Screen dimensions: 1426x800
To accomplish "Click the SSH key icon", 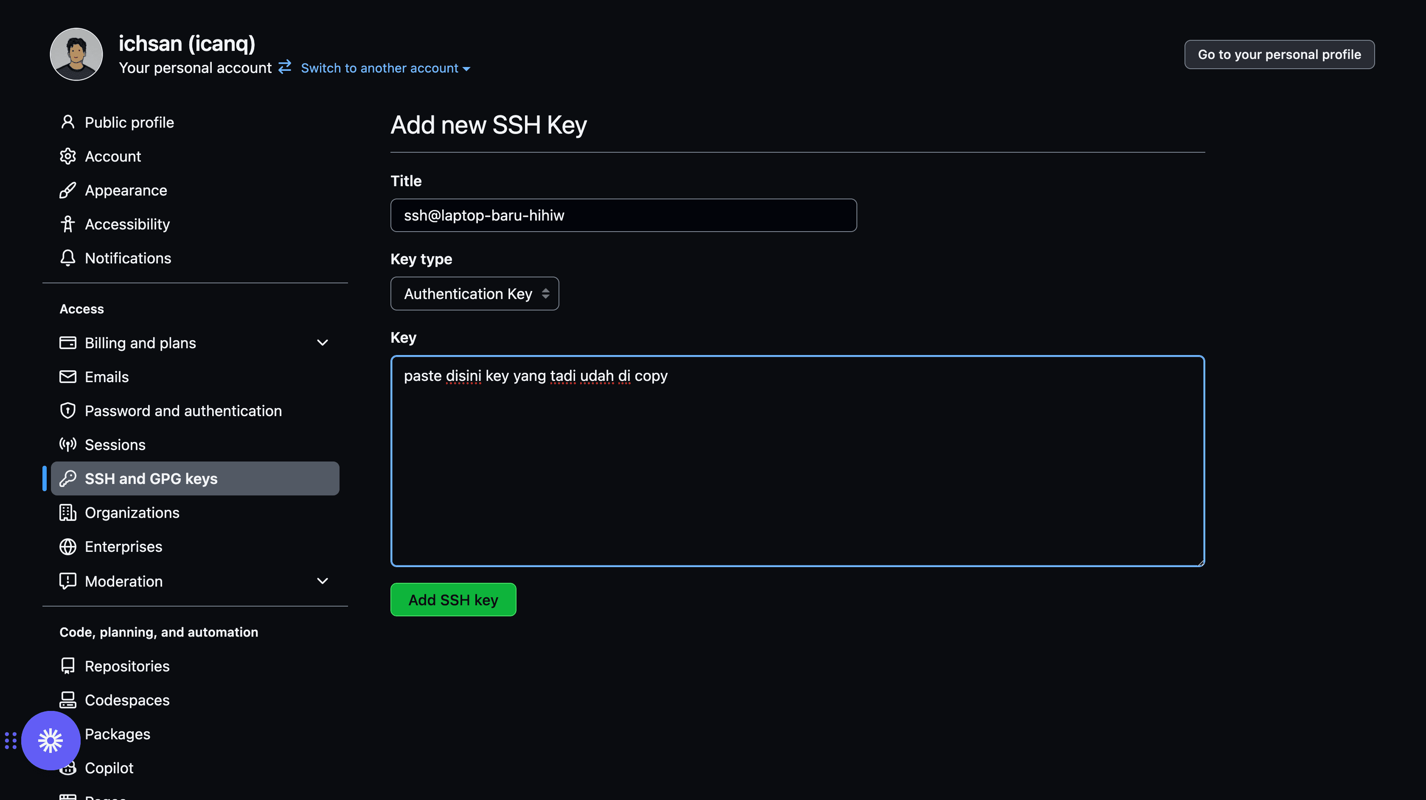I will 67,478.
